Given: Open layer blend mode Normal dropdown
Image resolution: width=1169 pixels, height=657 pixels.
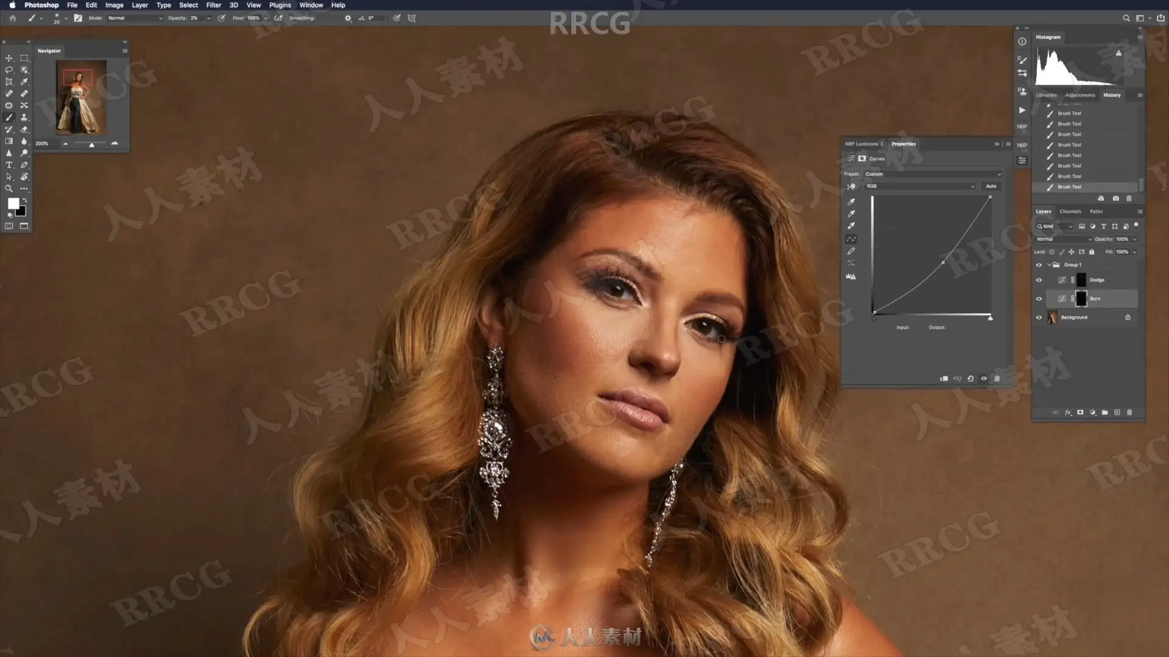Looking at the screenshot, I should 1064,239.
